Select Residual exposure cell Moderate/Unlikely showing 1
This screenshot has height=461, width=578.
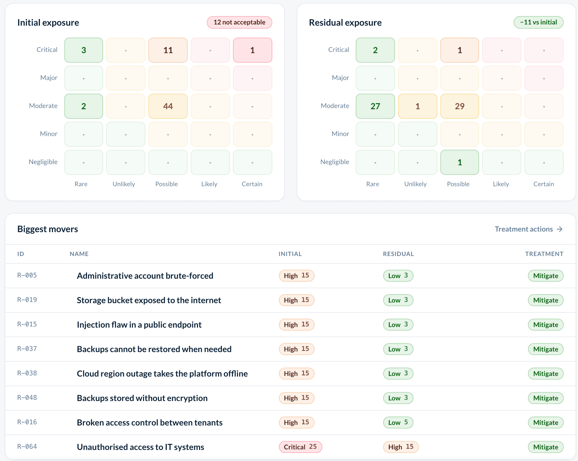[x=418, y=106]
